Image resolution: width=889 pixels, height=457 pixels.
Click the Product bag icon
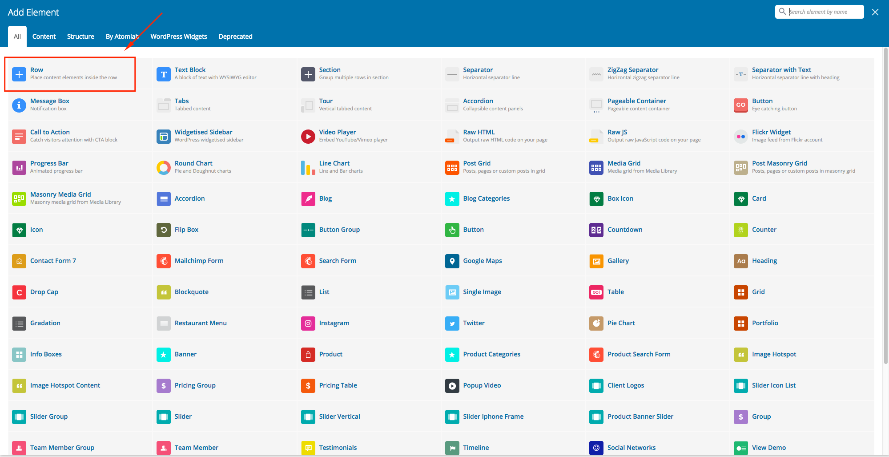coord(308,354)
